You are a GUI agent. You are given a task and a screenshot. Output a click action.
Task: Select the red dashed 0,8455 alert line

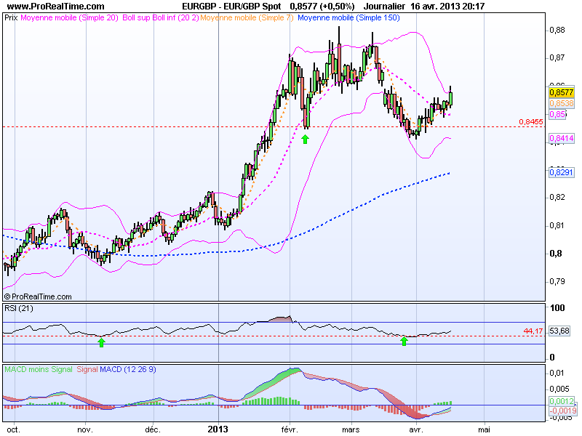pos(530,122)
